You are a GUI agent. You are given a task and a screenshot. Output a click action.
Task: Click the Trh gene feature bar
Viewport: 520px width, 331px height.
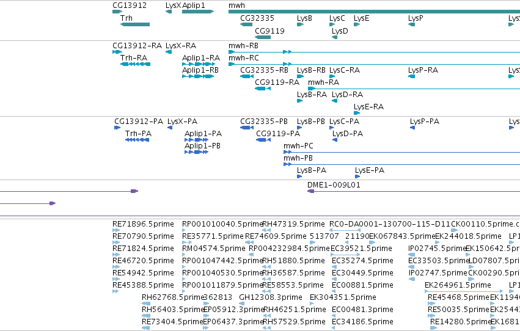(135, 24)
